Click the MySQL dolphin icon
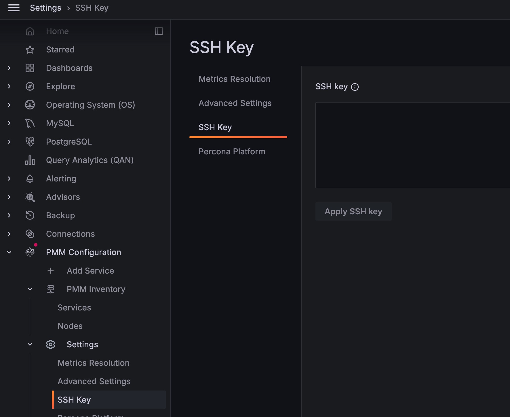Image resolution: width=510 pixels, height=417 pixels. [x=30, y=123]
